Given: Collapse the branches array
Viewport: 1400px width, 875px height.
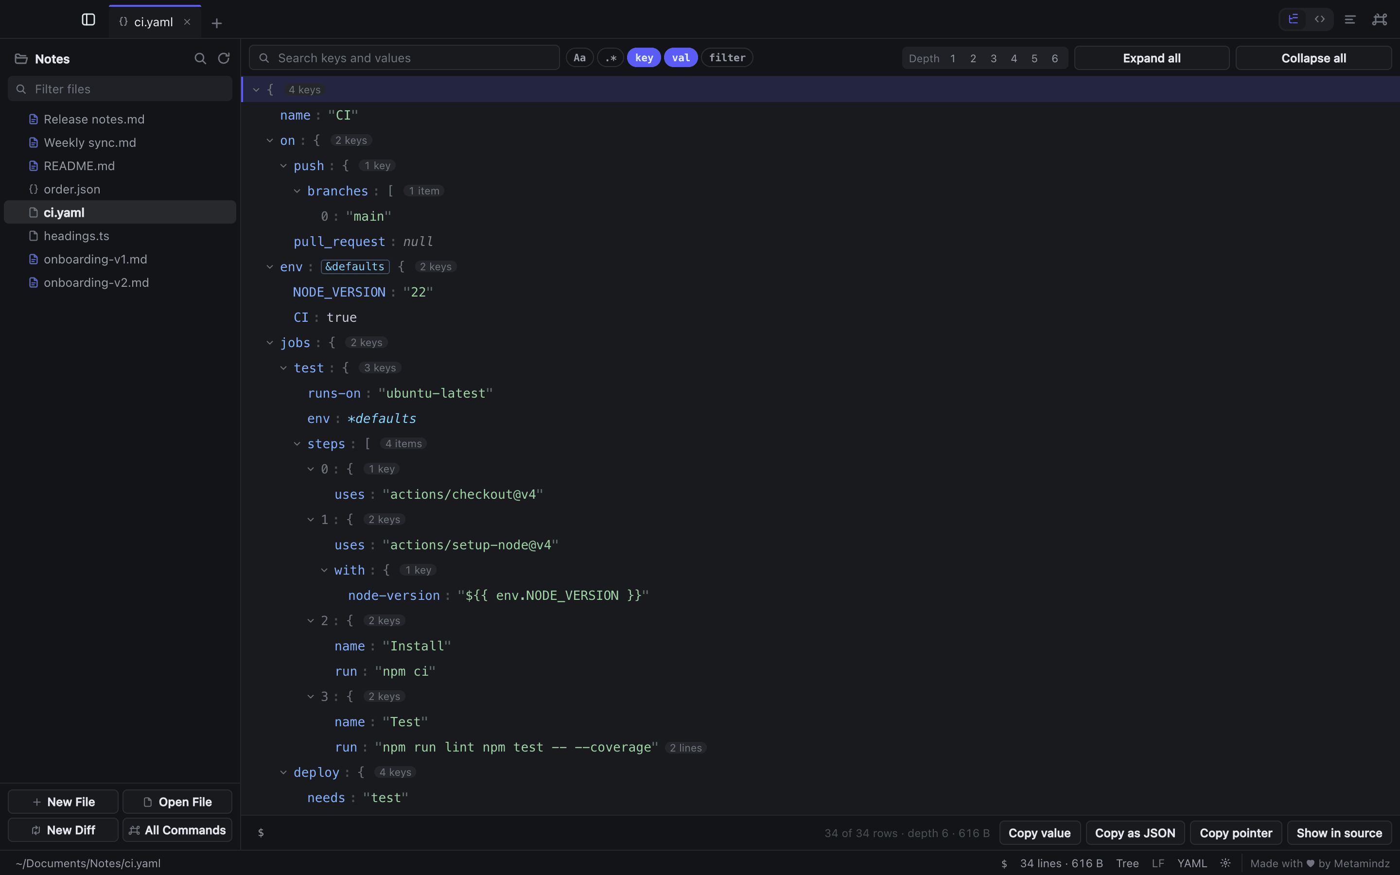Looking at the screenshot, I should 297,191.
